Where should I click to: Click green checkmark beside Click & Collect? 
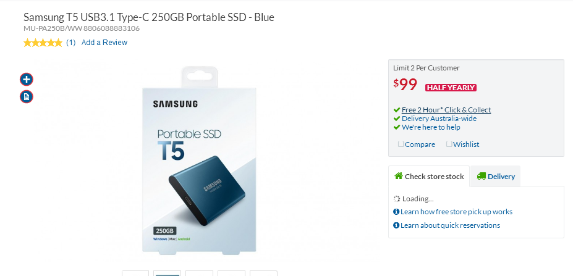pos(397,110)
